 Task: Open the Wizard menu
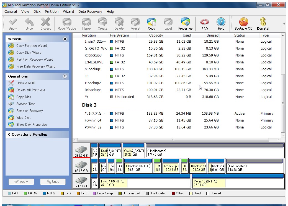[x=68, y=12]
